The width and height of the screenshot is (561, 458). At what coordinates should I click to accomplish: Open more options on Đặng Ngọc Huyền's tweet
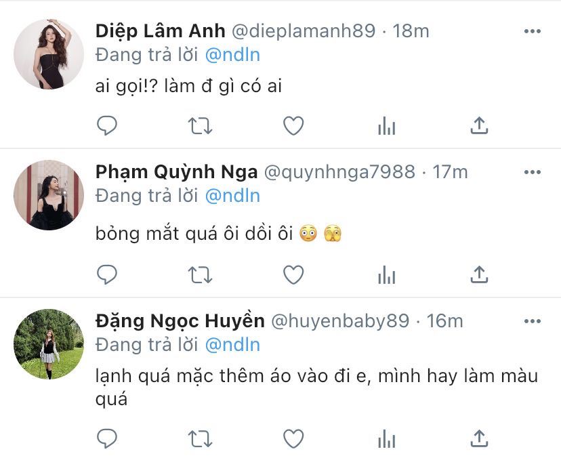click(533, 321)
